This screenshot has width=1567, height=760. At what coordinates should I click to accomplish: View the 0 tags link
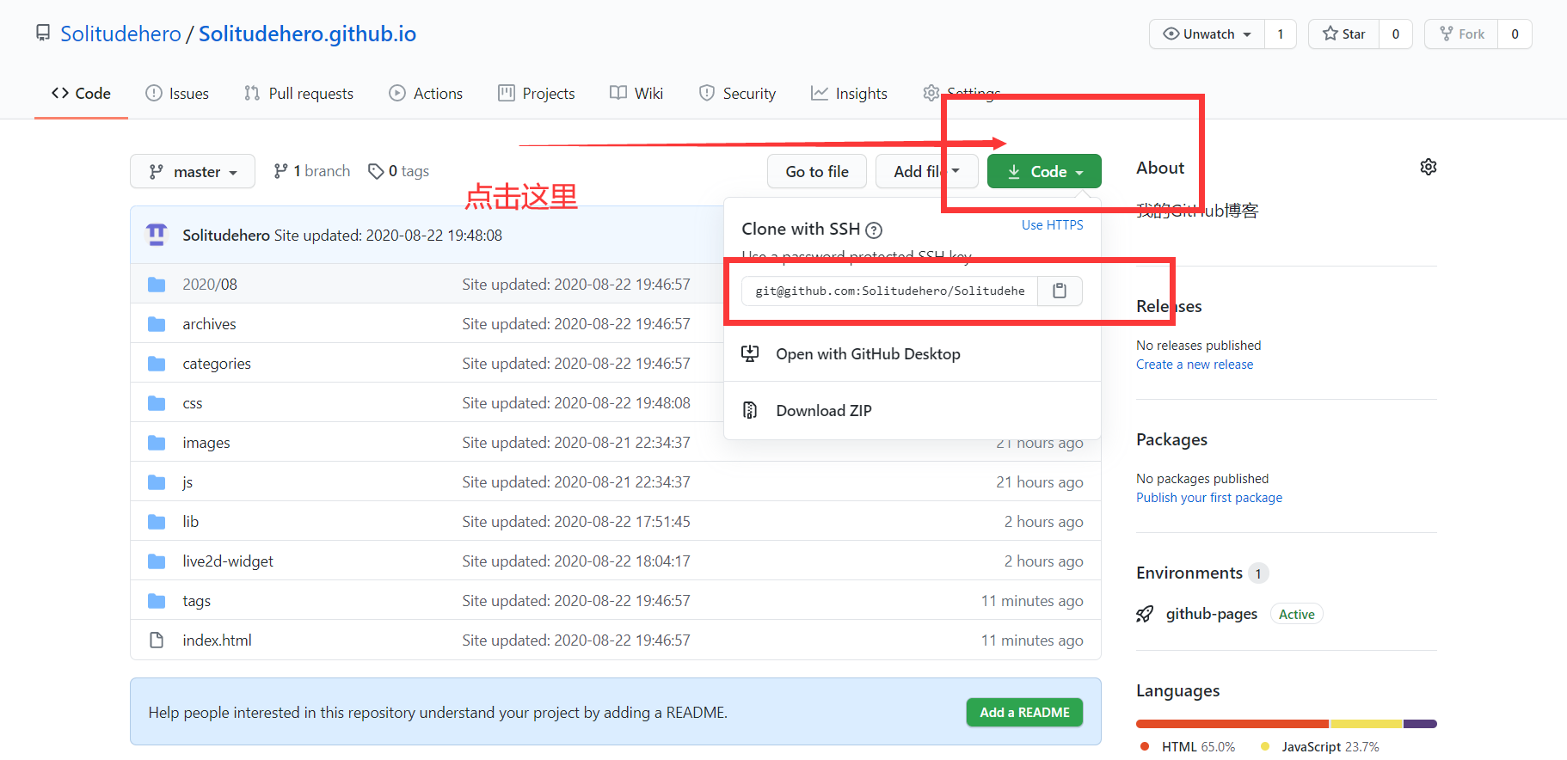(399, 171)
